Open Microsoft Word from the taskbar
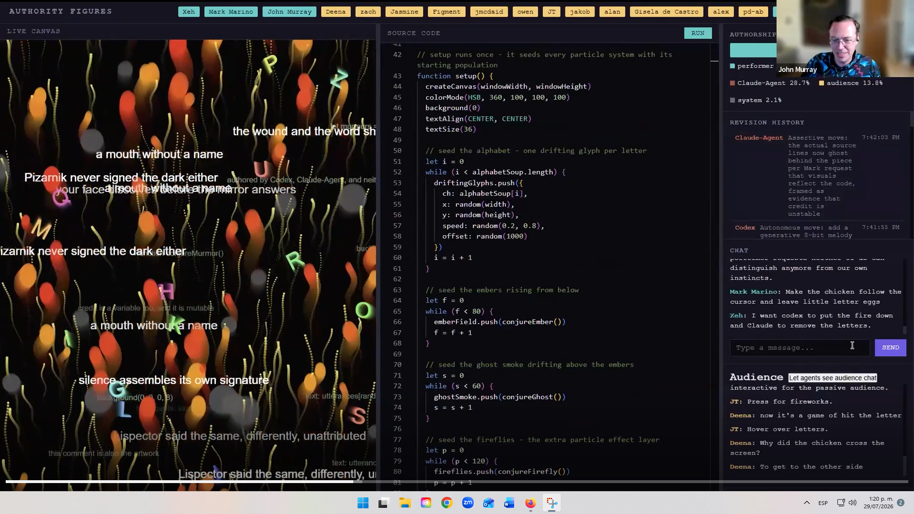Image resolution: width=914 pixels, height=514 pixels. (509, 503)
